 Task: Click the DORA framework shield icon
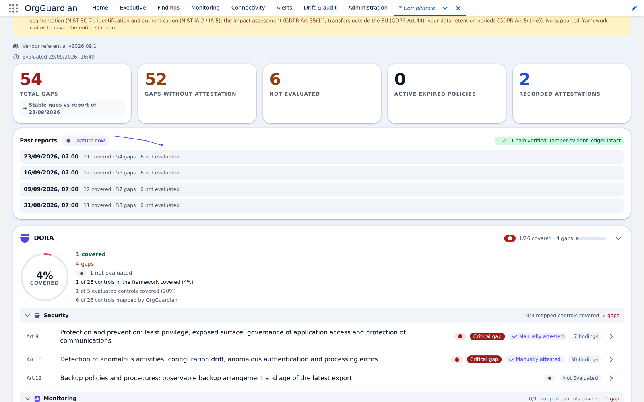point(25,238)
